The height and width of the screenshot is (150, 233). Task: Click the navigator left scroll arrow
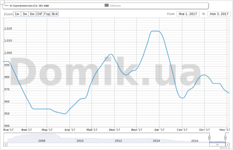pyautogui.click(x=5, y=144)
